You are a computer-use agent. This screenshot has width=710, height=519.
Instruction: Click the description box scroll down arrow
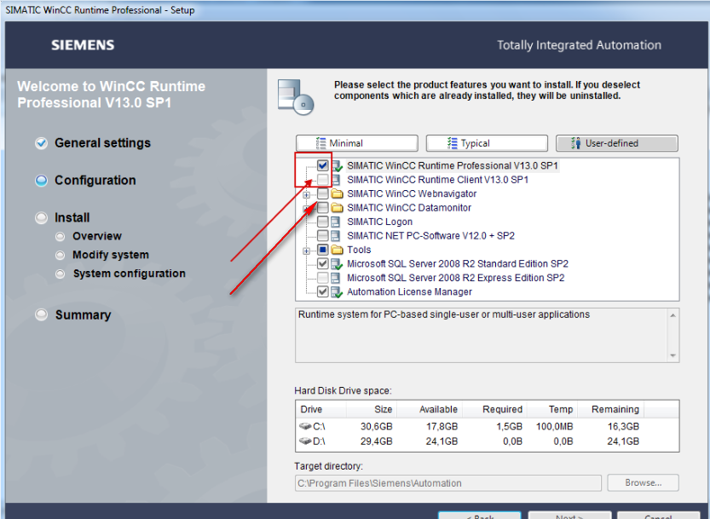coord(672,355)
